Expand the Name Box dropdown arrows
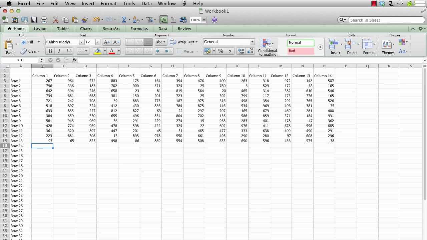The height and width of the screenshot is (240, 427). [42, 60]
